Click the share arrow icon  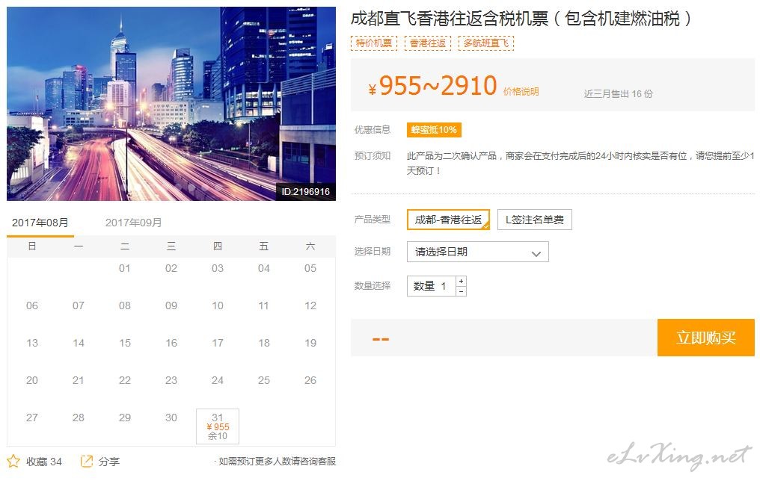click(86, 461)
